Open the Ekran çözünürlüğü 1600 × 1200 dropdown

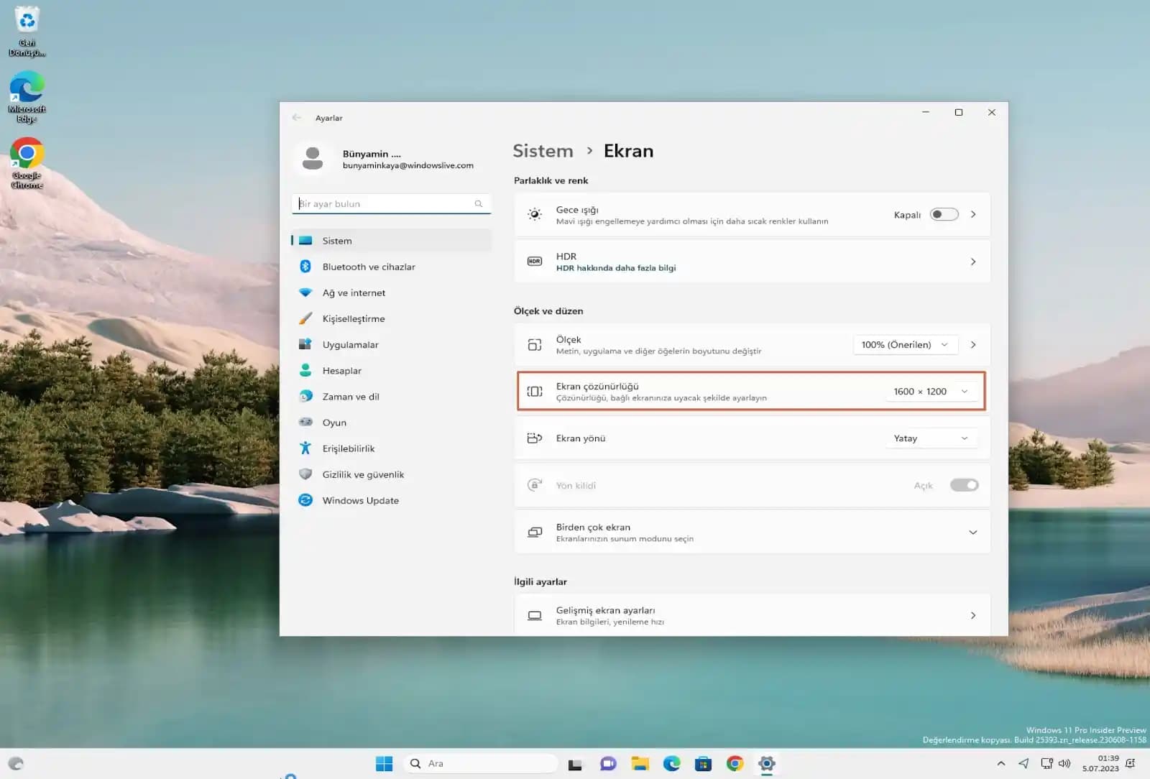tap(930, 392)
